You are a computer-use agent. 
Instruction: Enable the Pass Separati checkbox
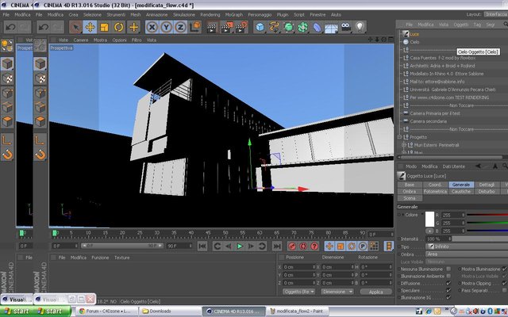coord(504,290)
